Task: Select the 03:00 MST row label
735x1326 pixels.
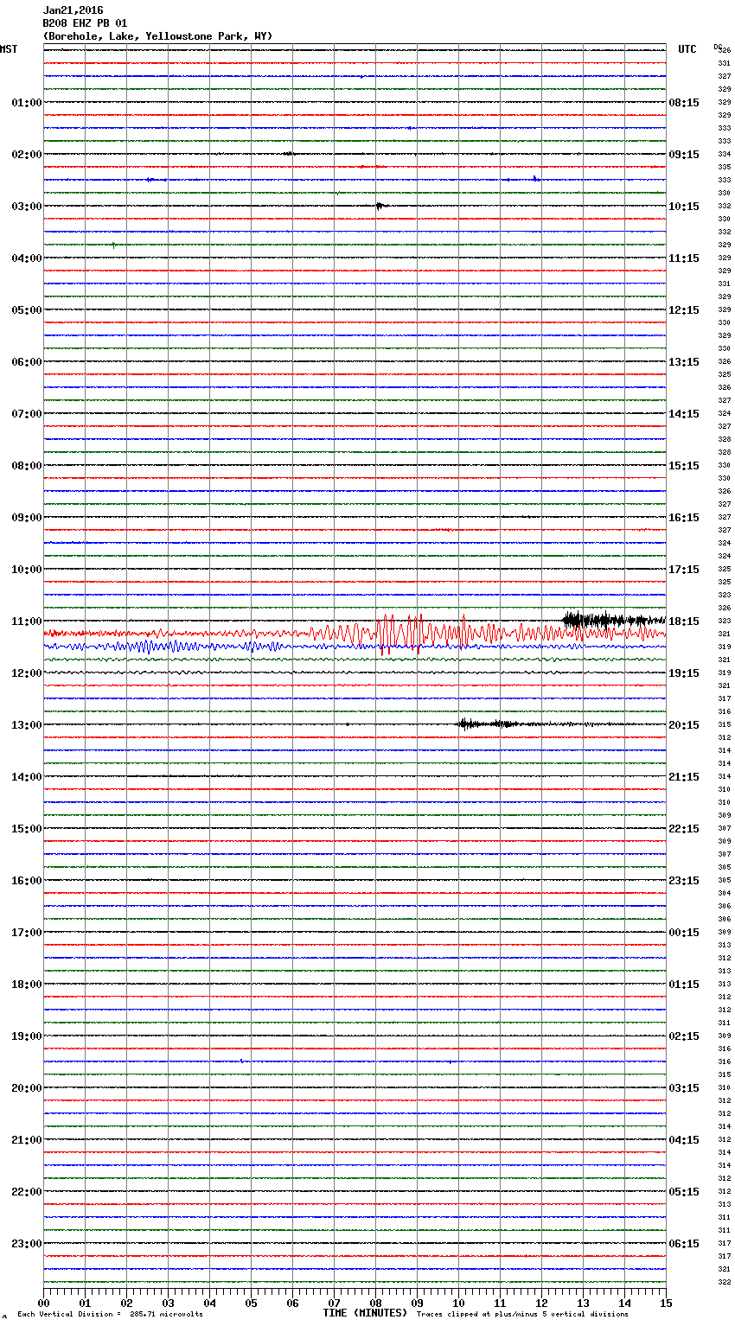Action: pos(26,207)
